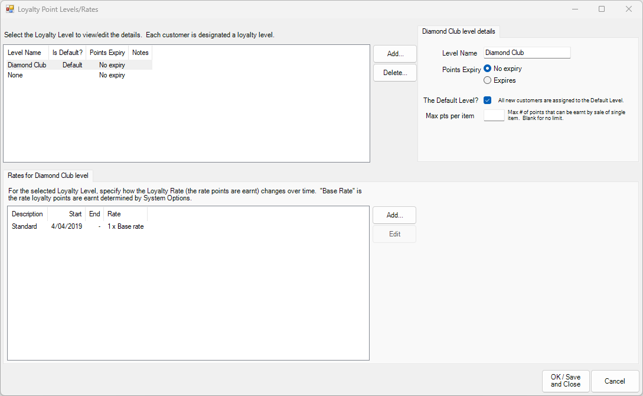Click OK / Save and Close
This screenshot has width=643, height=396.
[566, 381]
